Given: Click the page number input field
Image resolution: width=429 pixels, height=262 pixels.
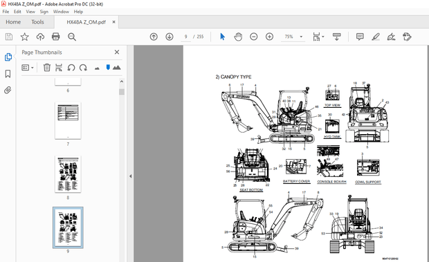Looking at the screenshot, I should (185, 37).
